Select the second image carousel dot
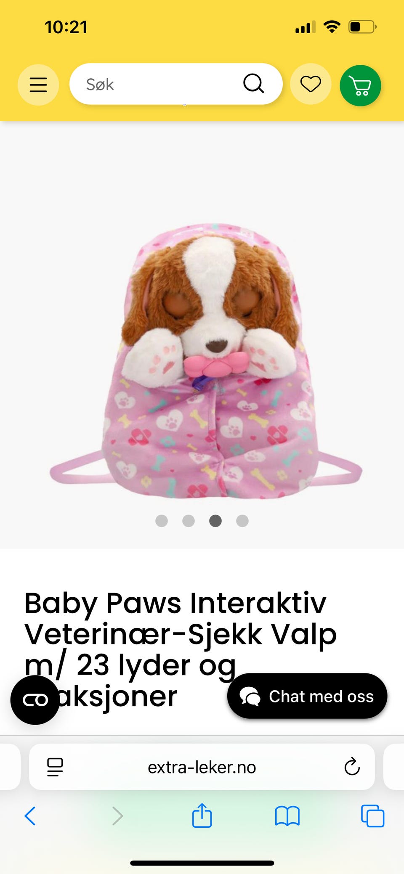 189,521
